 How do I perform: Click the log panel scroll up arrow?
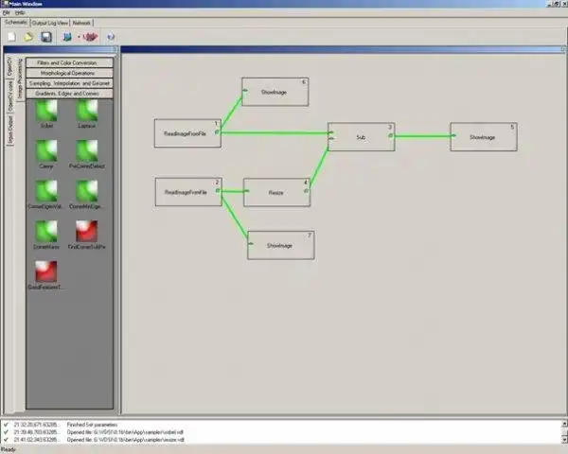[x=565, y=423]
